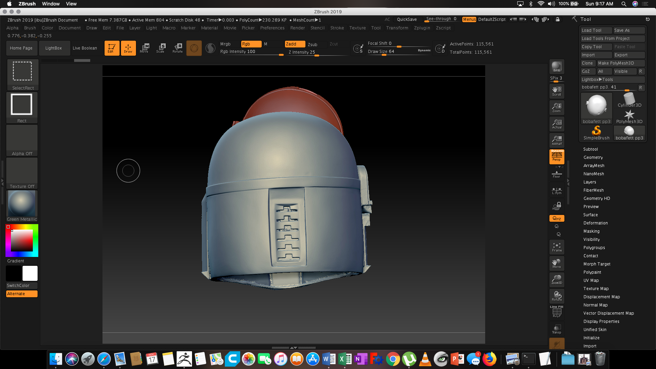Expand the Geometry section

point(593,158)
